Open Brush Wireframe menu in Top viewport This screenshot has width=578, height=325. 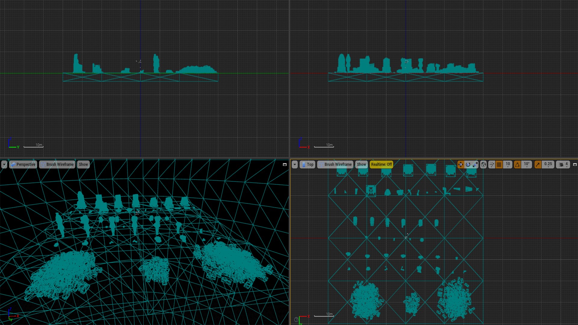335,164
